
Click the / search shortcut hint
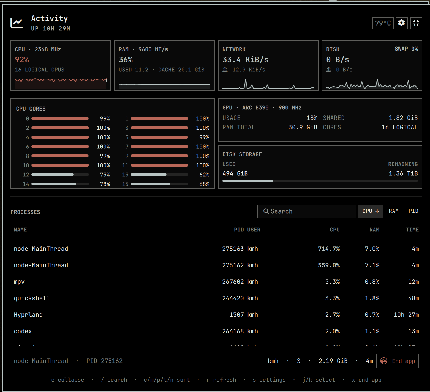click(x=114, y=380)
